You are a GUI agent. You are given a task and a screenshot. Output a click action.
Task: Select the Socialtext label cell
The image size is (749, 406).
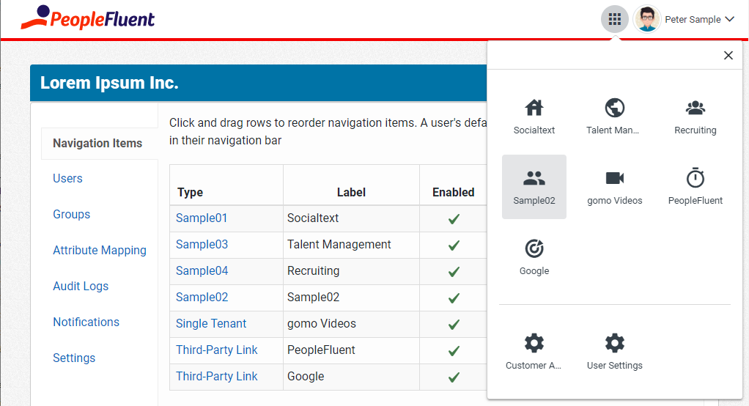[351, 218]
